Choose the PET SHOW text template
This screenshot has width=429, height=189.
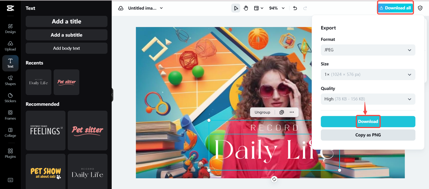tap(46, 172)
